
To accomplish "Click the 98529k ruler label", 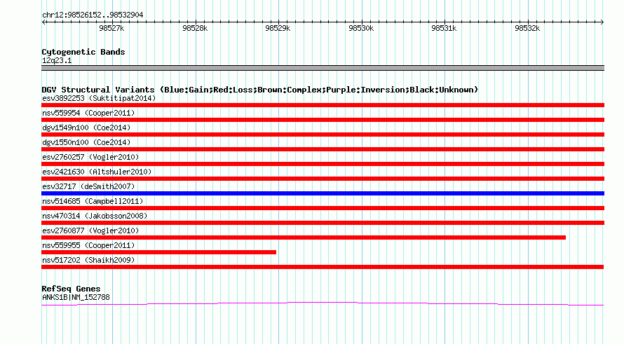I will [278, 28].
